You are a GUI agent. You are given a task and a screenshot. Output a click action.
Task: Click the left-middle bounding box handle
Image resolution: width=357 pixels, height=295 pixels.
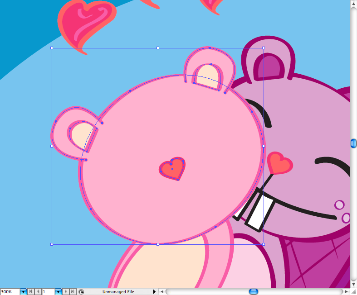52,146
